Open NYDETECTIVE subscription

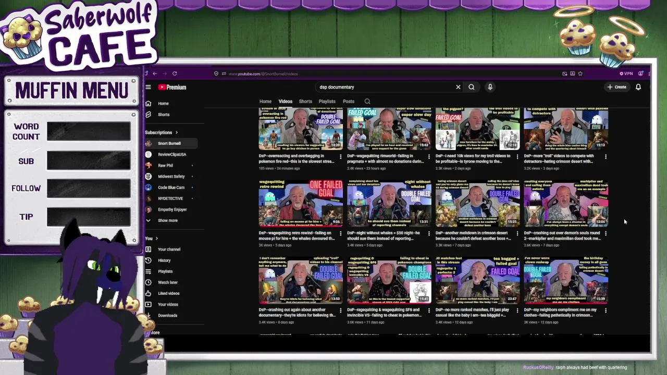click(170, 198)
